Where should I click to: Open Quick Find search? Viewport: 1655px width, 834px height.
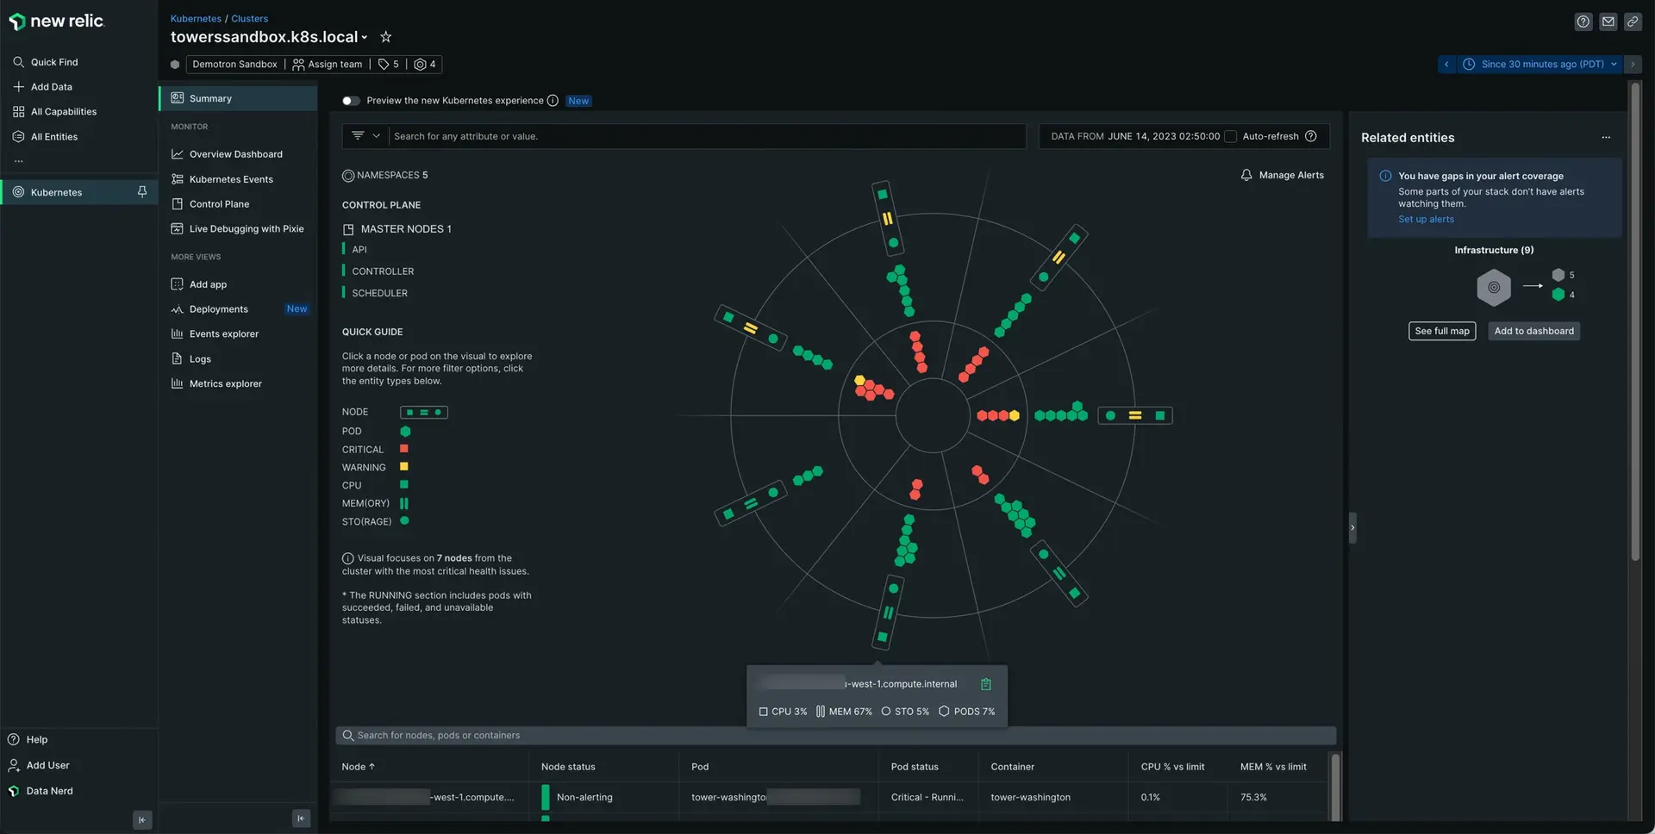[46, 62]
